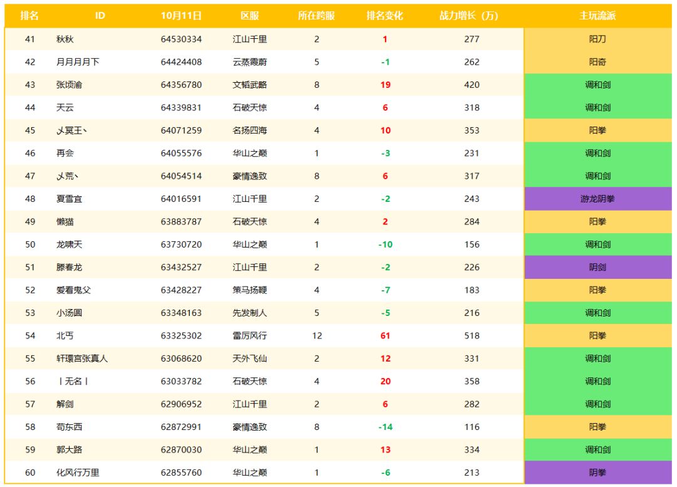This screenshot has height=487, width=677.
Task: Click the 排名 column header
Action: point(29,16)
